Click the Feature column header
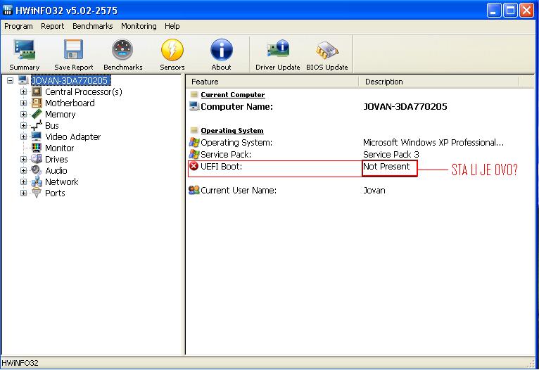The image size is (539, 370). tap(272, 82)
